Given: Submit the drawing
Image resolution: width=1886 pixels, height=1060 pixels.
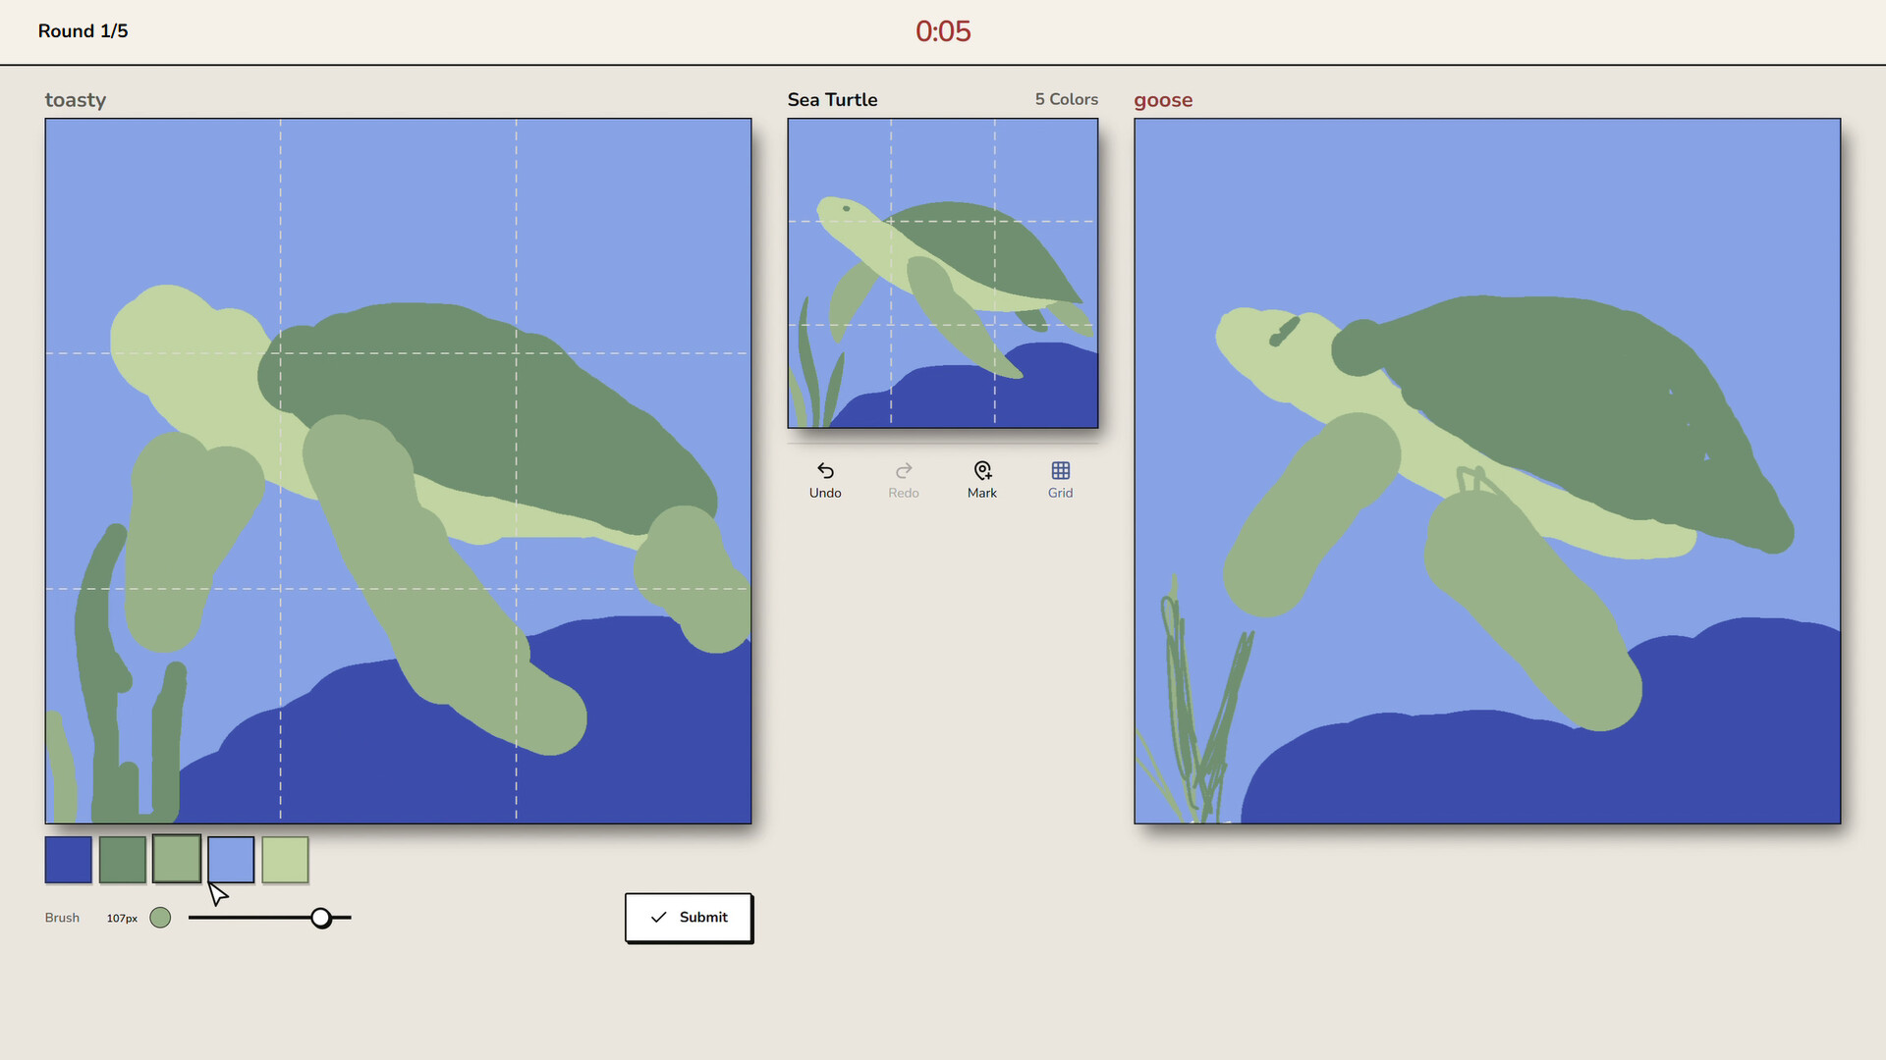Looking at the screenshot, I should (x=689, y=917).
